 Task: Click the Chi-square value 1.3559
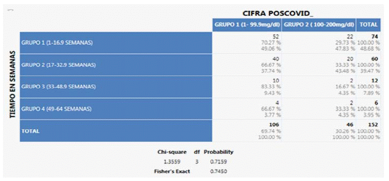(172, 162)
